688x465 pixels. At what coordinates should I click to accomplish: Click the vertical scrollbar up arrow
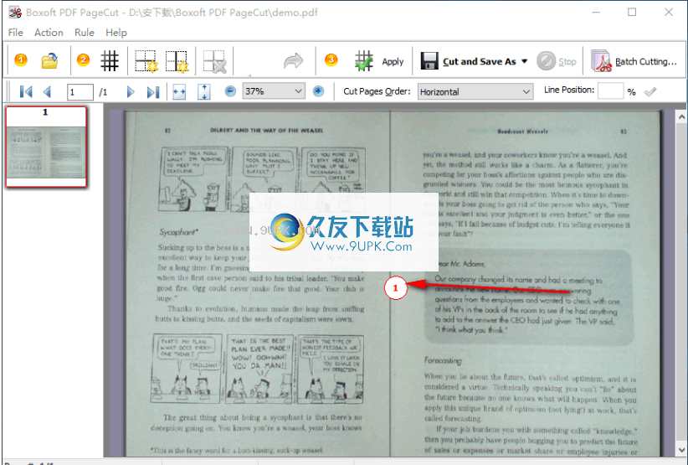tap(681, 116)
